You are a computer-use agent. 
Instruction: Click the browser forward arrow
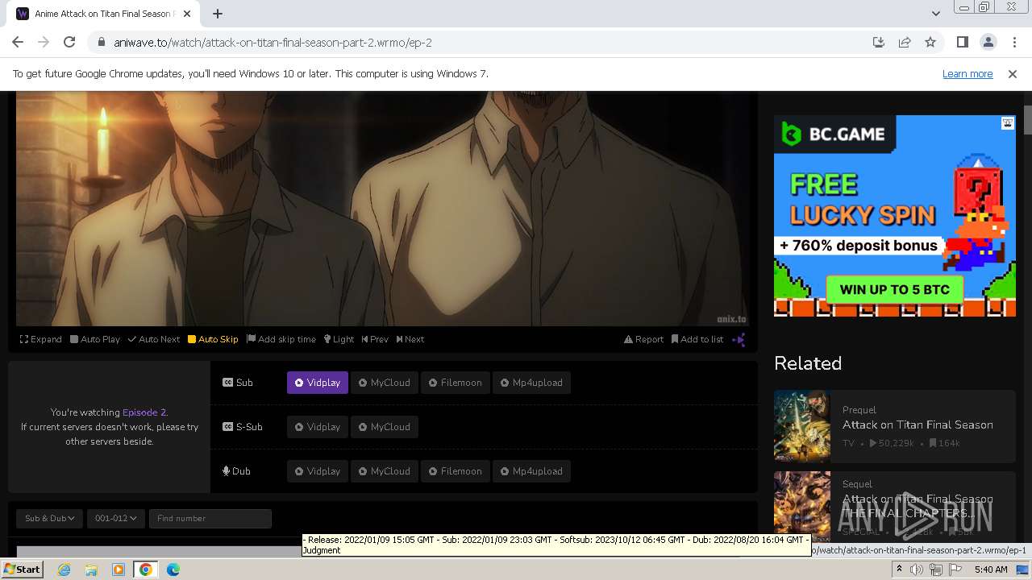click(x=44, y=42)
